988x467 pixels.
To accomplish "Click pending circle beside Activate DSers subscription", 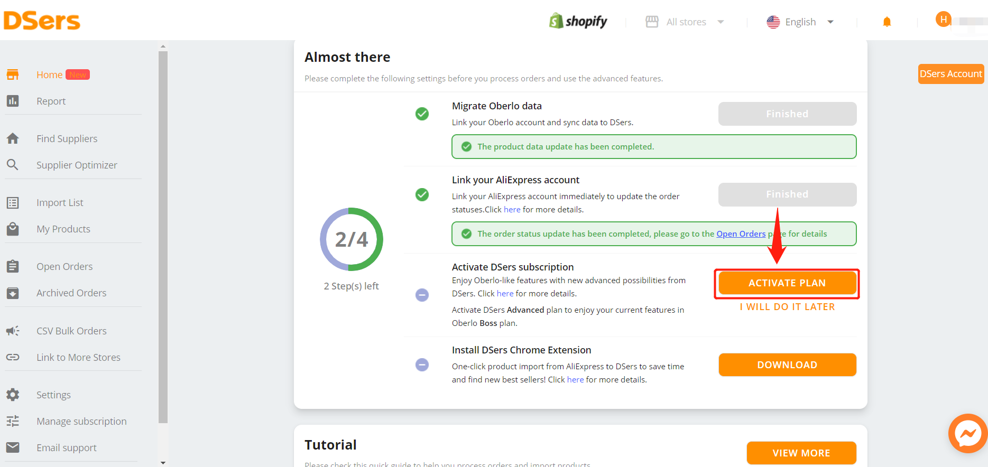I will (422, 295).
